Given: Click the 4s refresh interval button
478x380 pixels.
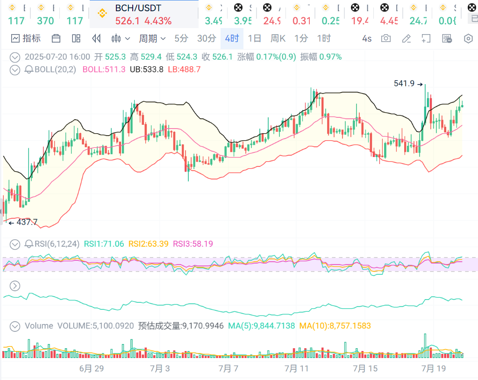Looking at the screenshot, I should tap(367, 39).
